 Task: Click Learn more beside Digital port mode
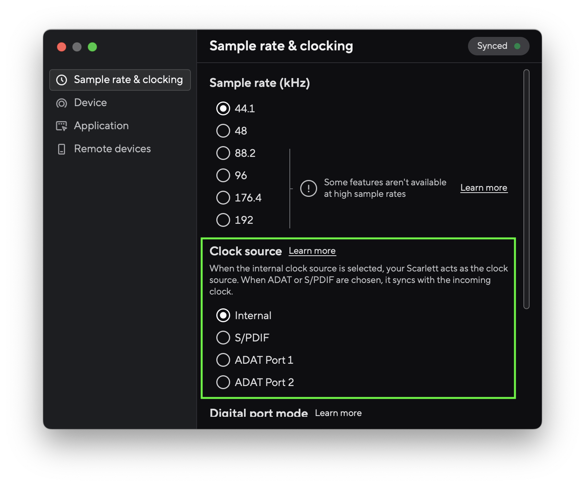338,413
